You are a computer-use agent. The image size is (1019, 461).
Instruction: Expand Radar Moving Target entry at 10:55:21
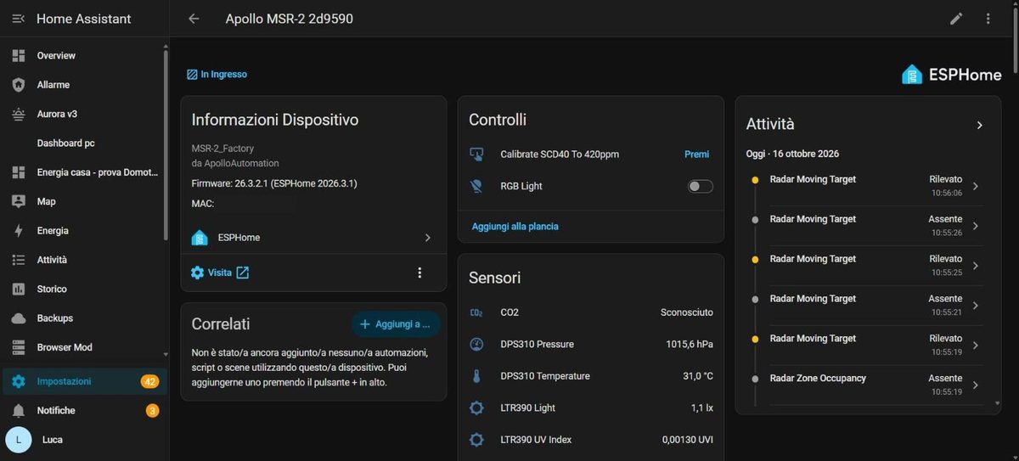click(975, 306)
